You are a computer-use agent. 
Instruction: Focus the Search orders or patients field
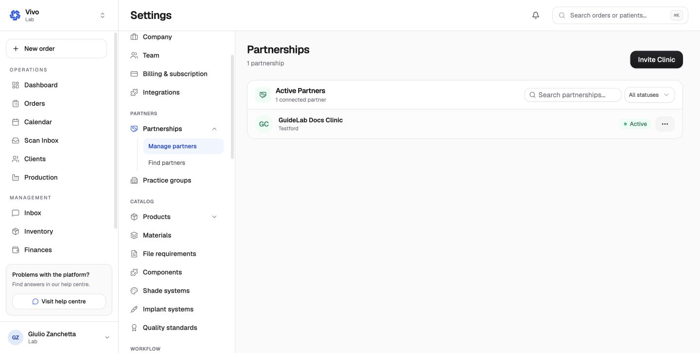(x=620, y=15)
